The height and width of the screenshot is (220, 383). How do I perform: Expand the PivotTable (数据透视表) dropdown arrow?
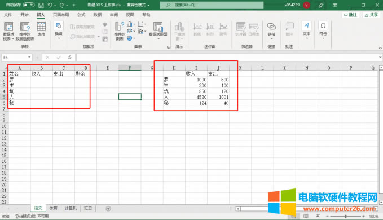click(x=12, y=39)
